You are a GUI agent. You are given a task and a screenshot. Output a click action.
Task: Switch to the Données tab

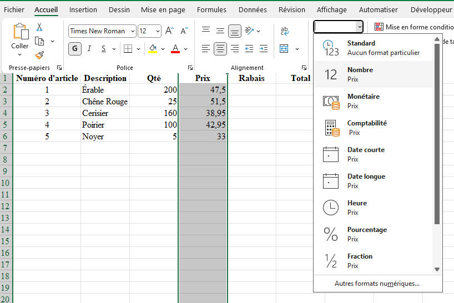pyautogui.click(x=253, y=9)
